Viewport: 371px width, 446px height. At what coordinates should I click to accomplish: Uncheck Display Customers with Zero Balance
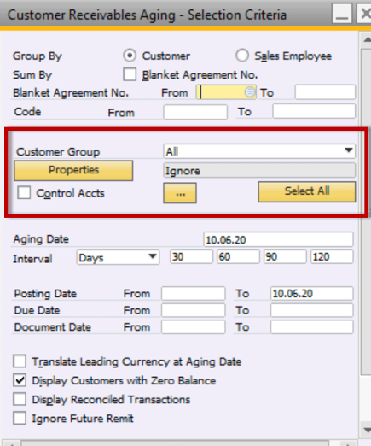coord(20,380)
